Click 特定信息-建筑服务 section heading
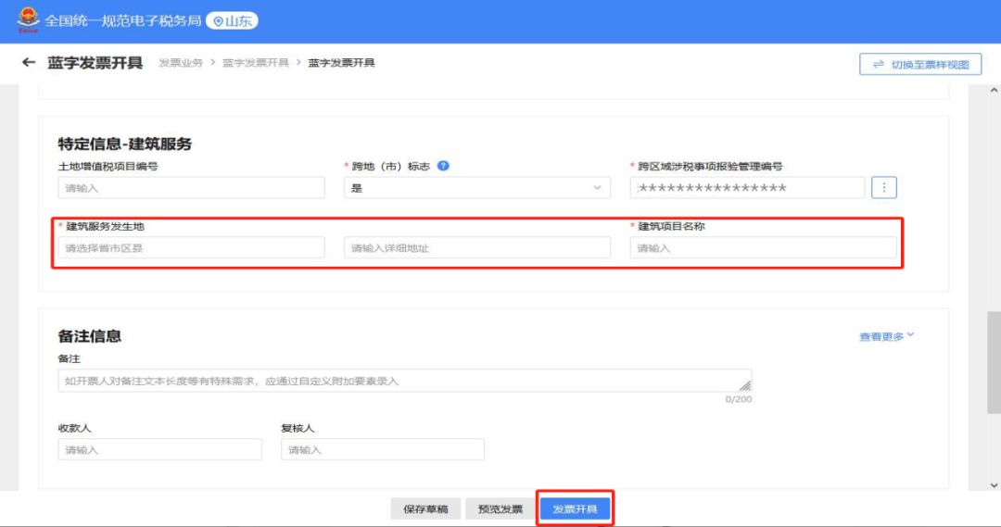The height and width of the screenshot is (527, 1001). coord(125,144)
